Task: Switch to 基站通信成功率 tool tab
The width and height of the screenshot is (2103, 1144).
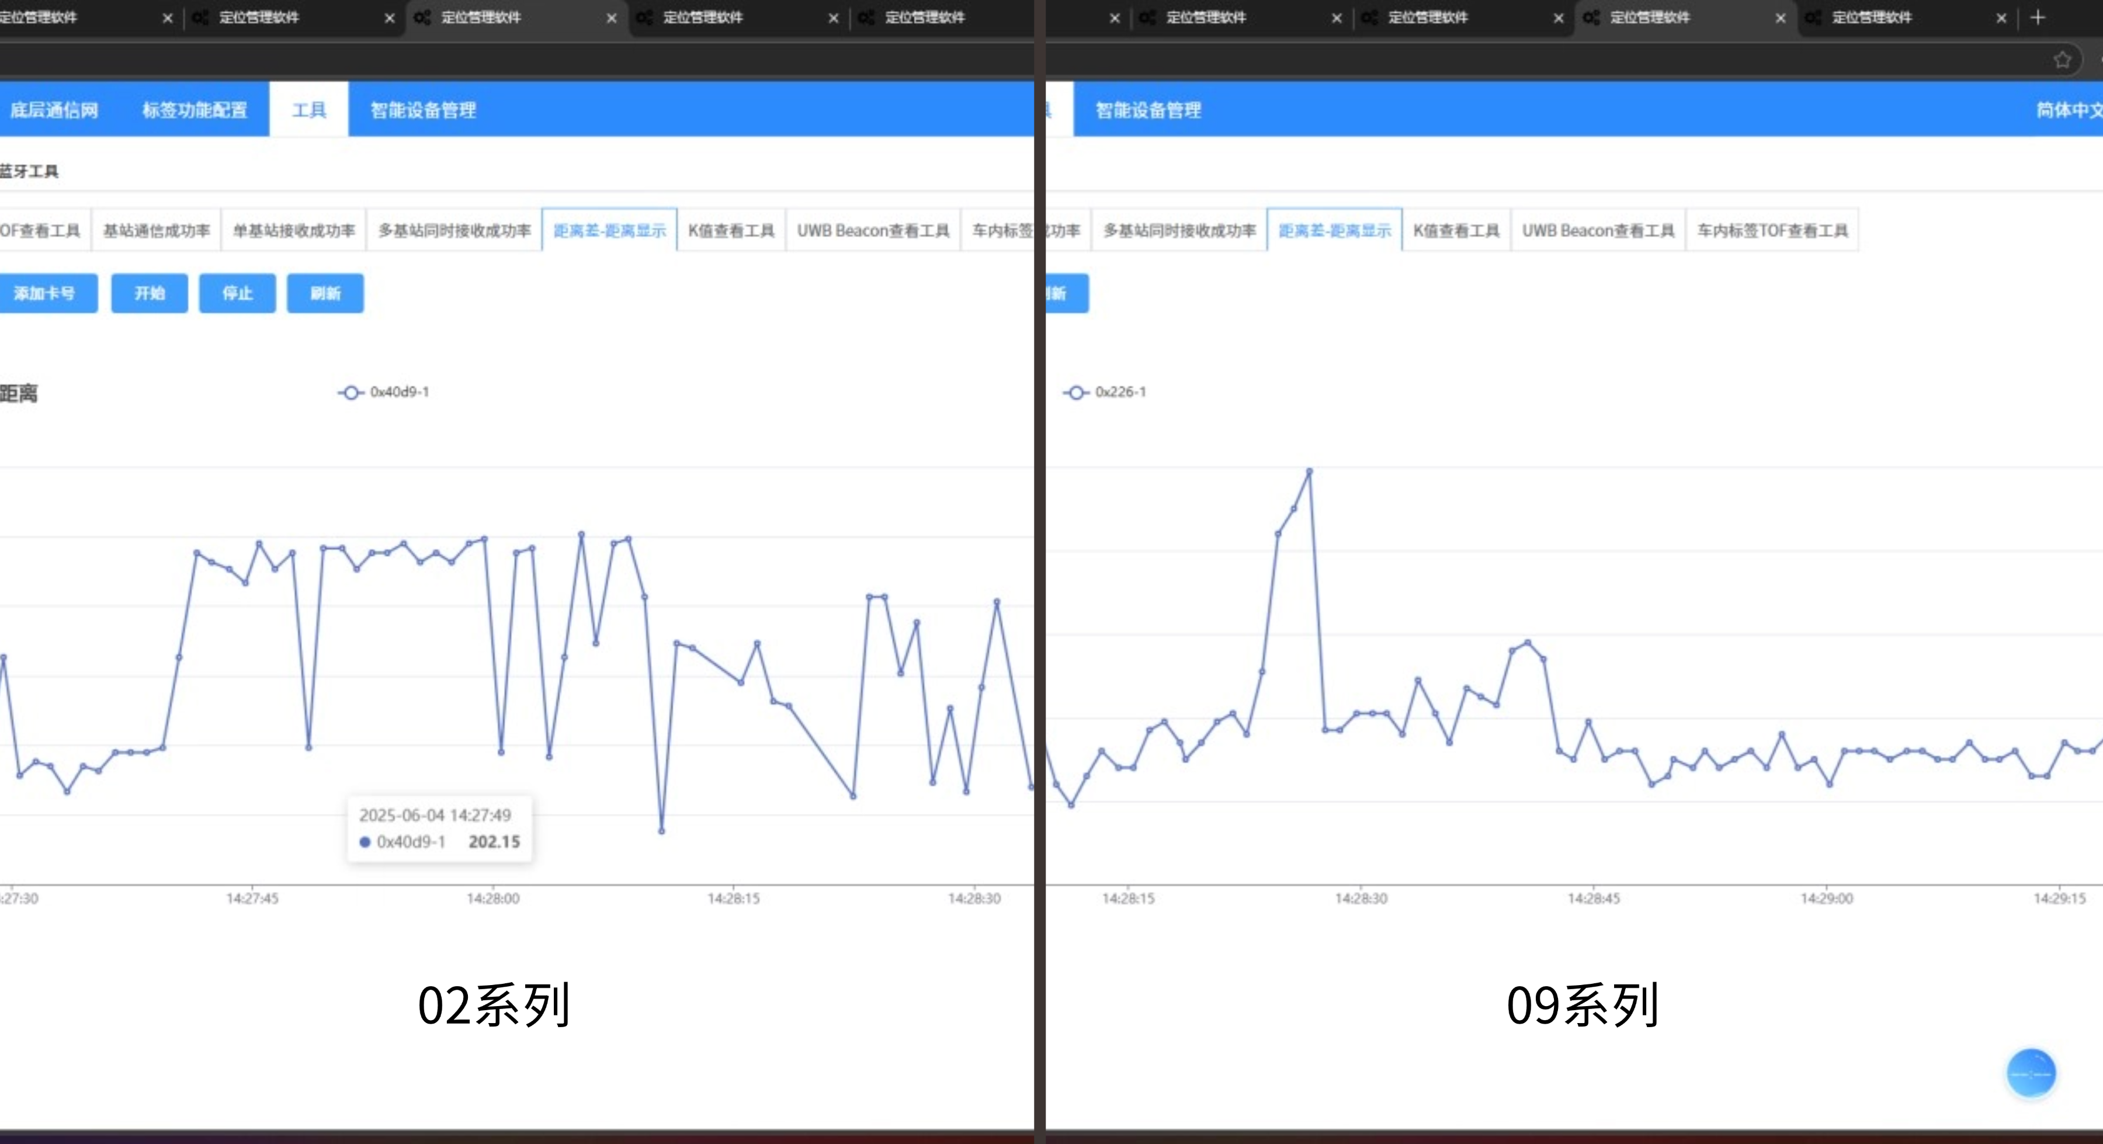Action: pos(156,230)
